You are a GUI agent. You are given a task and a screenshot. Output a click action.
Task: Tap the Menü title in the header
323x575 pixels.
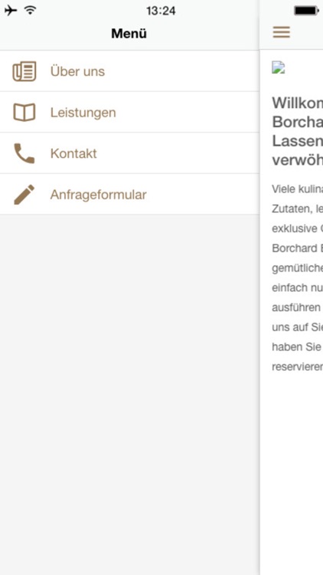[129, 34]
